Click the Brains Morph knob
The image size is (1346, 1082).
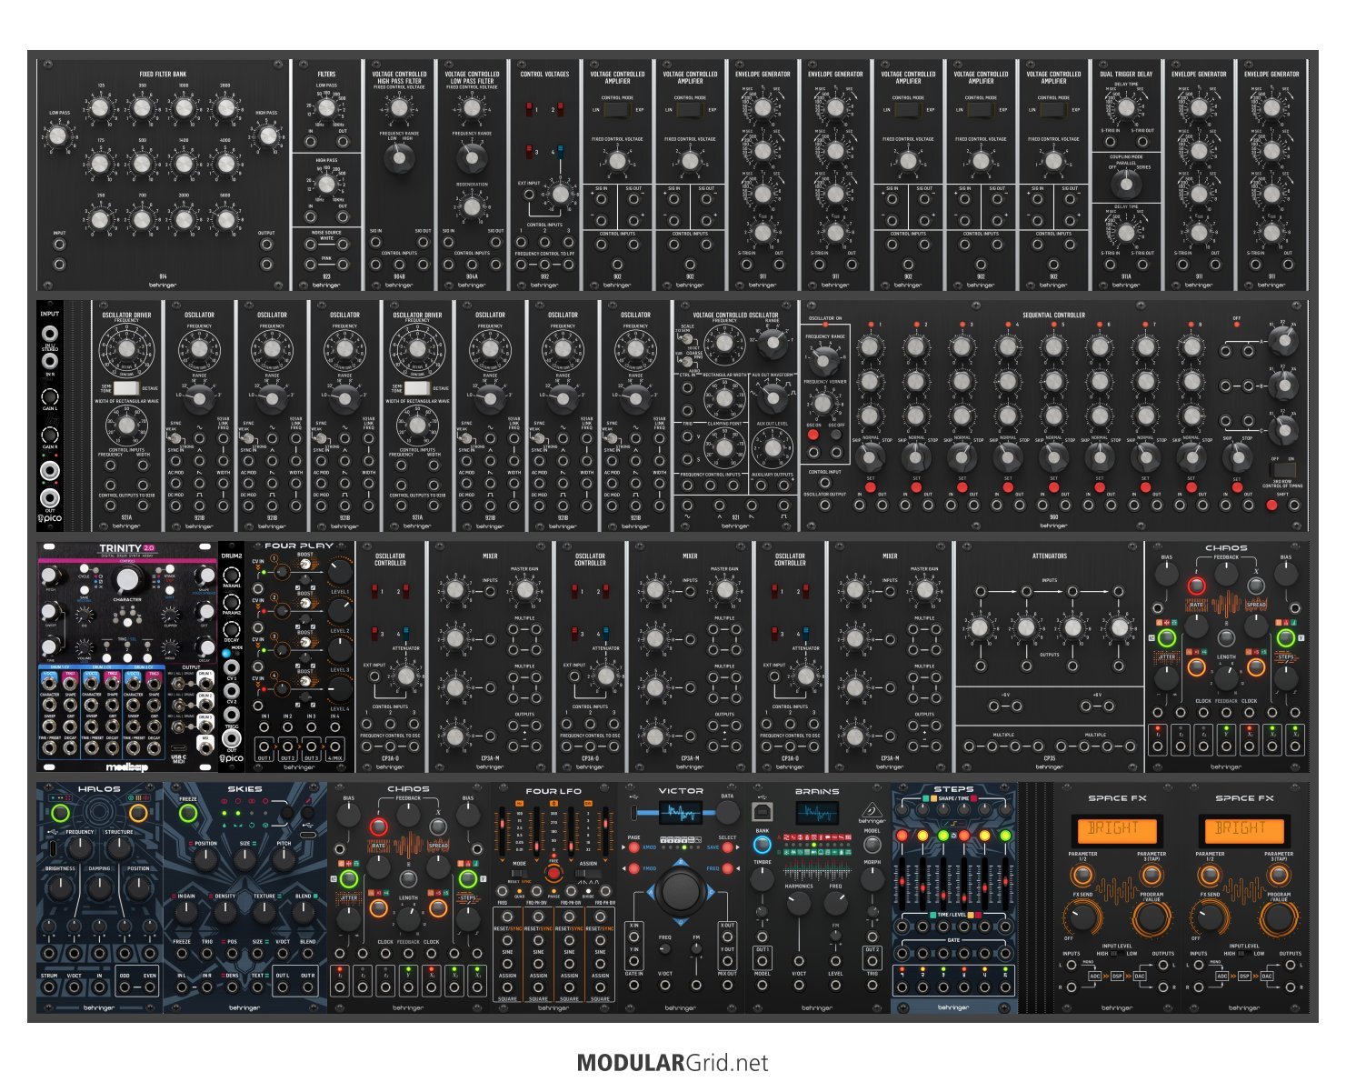coord(872,879)
